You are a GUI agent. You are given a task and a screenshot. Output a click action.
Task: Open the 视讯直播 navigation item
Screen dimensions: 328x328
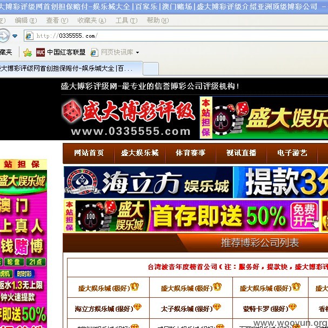click(241, 153)
